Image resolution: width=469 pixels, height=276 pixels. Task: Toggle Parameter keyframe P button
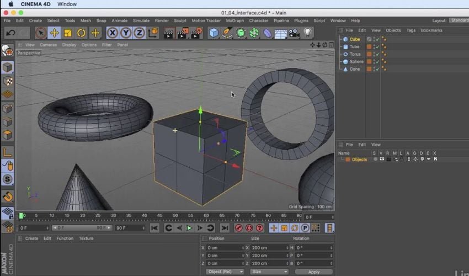pyautogui.click(x=305, y=228)
